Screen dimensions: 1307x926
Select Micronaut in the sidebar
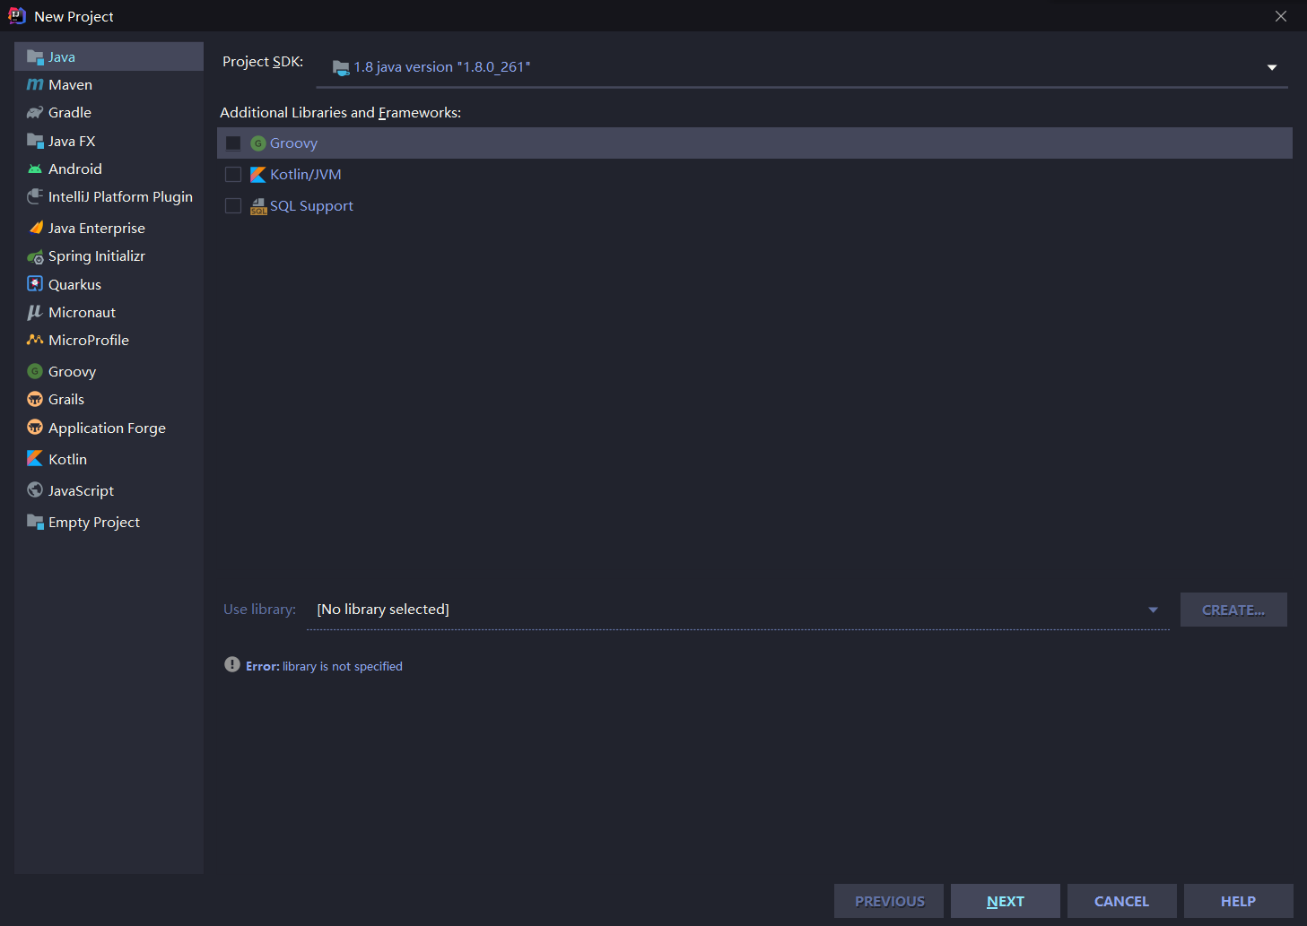(x=109, y=312)
